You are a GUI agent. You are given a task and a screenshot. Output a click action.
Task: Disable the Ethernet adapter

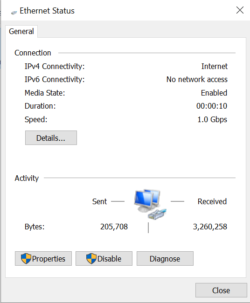[x=104, y=259]
